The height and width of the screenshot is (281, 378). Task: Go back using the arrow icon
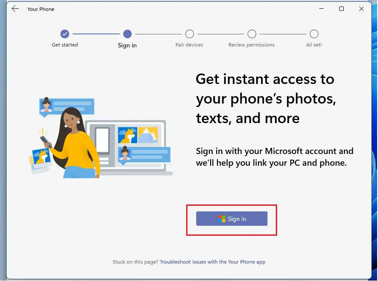tap(15, 9)
